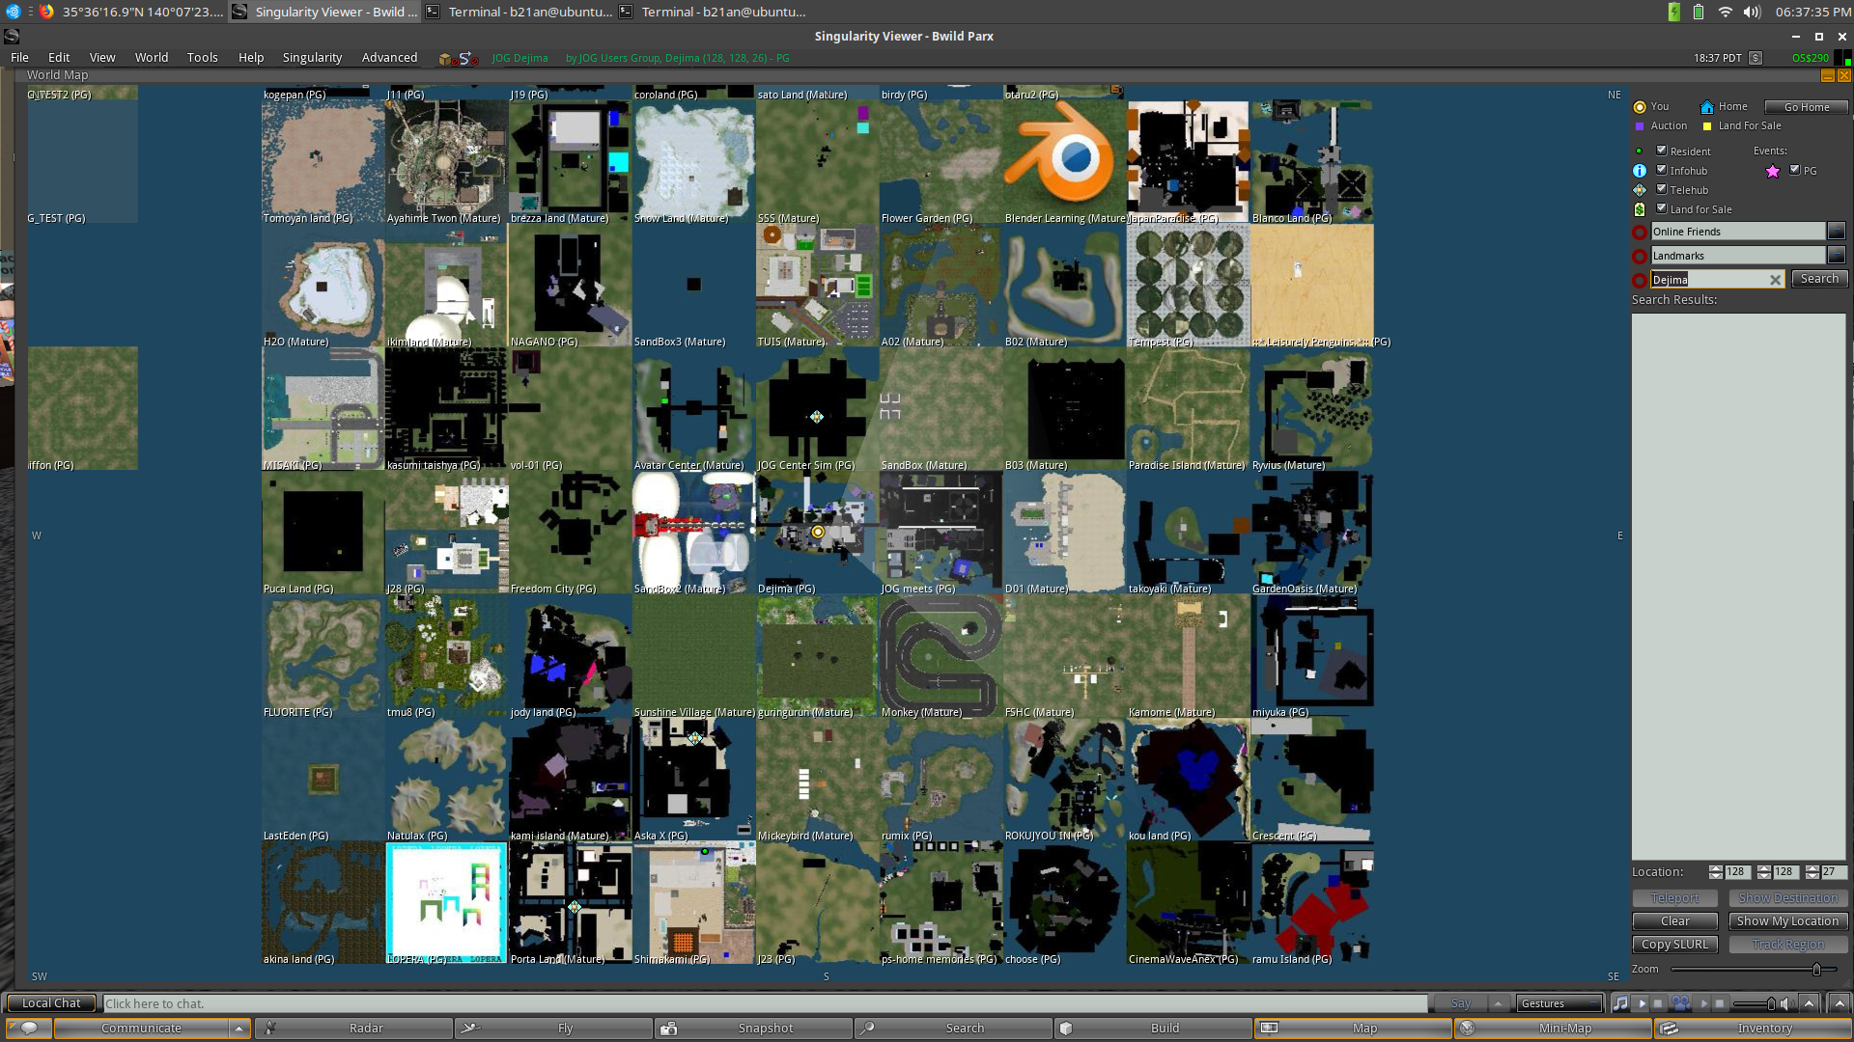Click Show My Location button
Viewport: 1854px width, 1042px height.
pos(1788,921)
